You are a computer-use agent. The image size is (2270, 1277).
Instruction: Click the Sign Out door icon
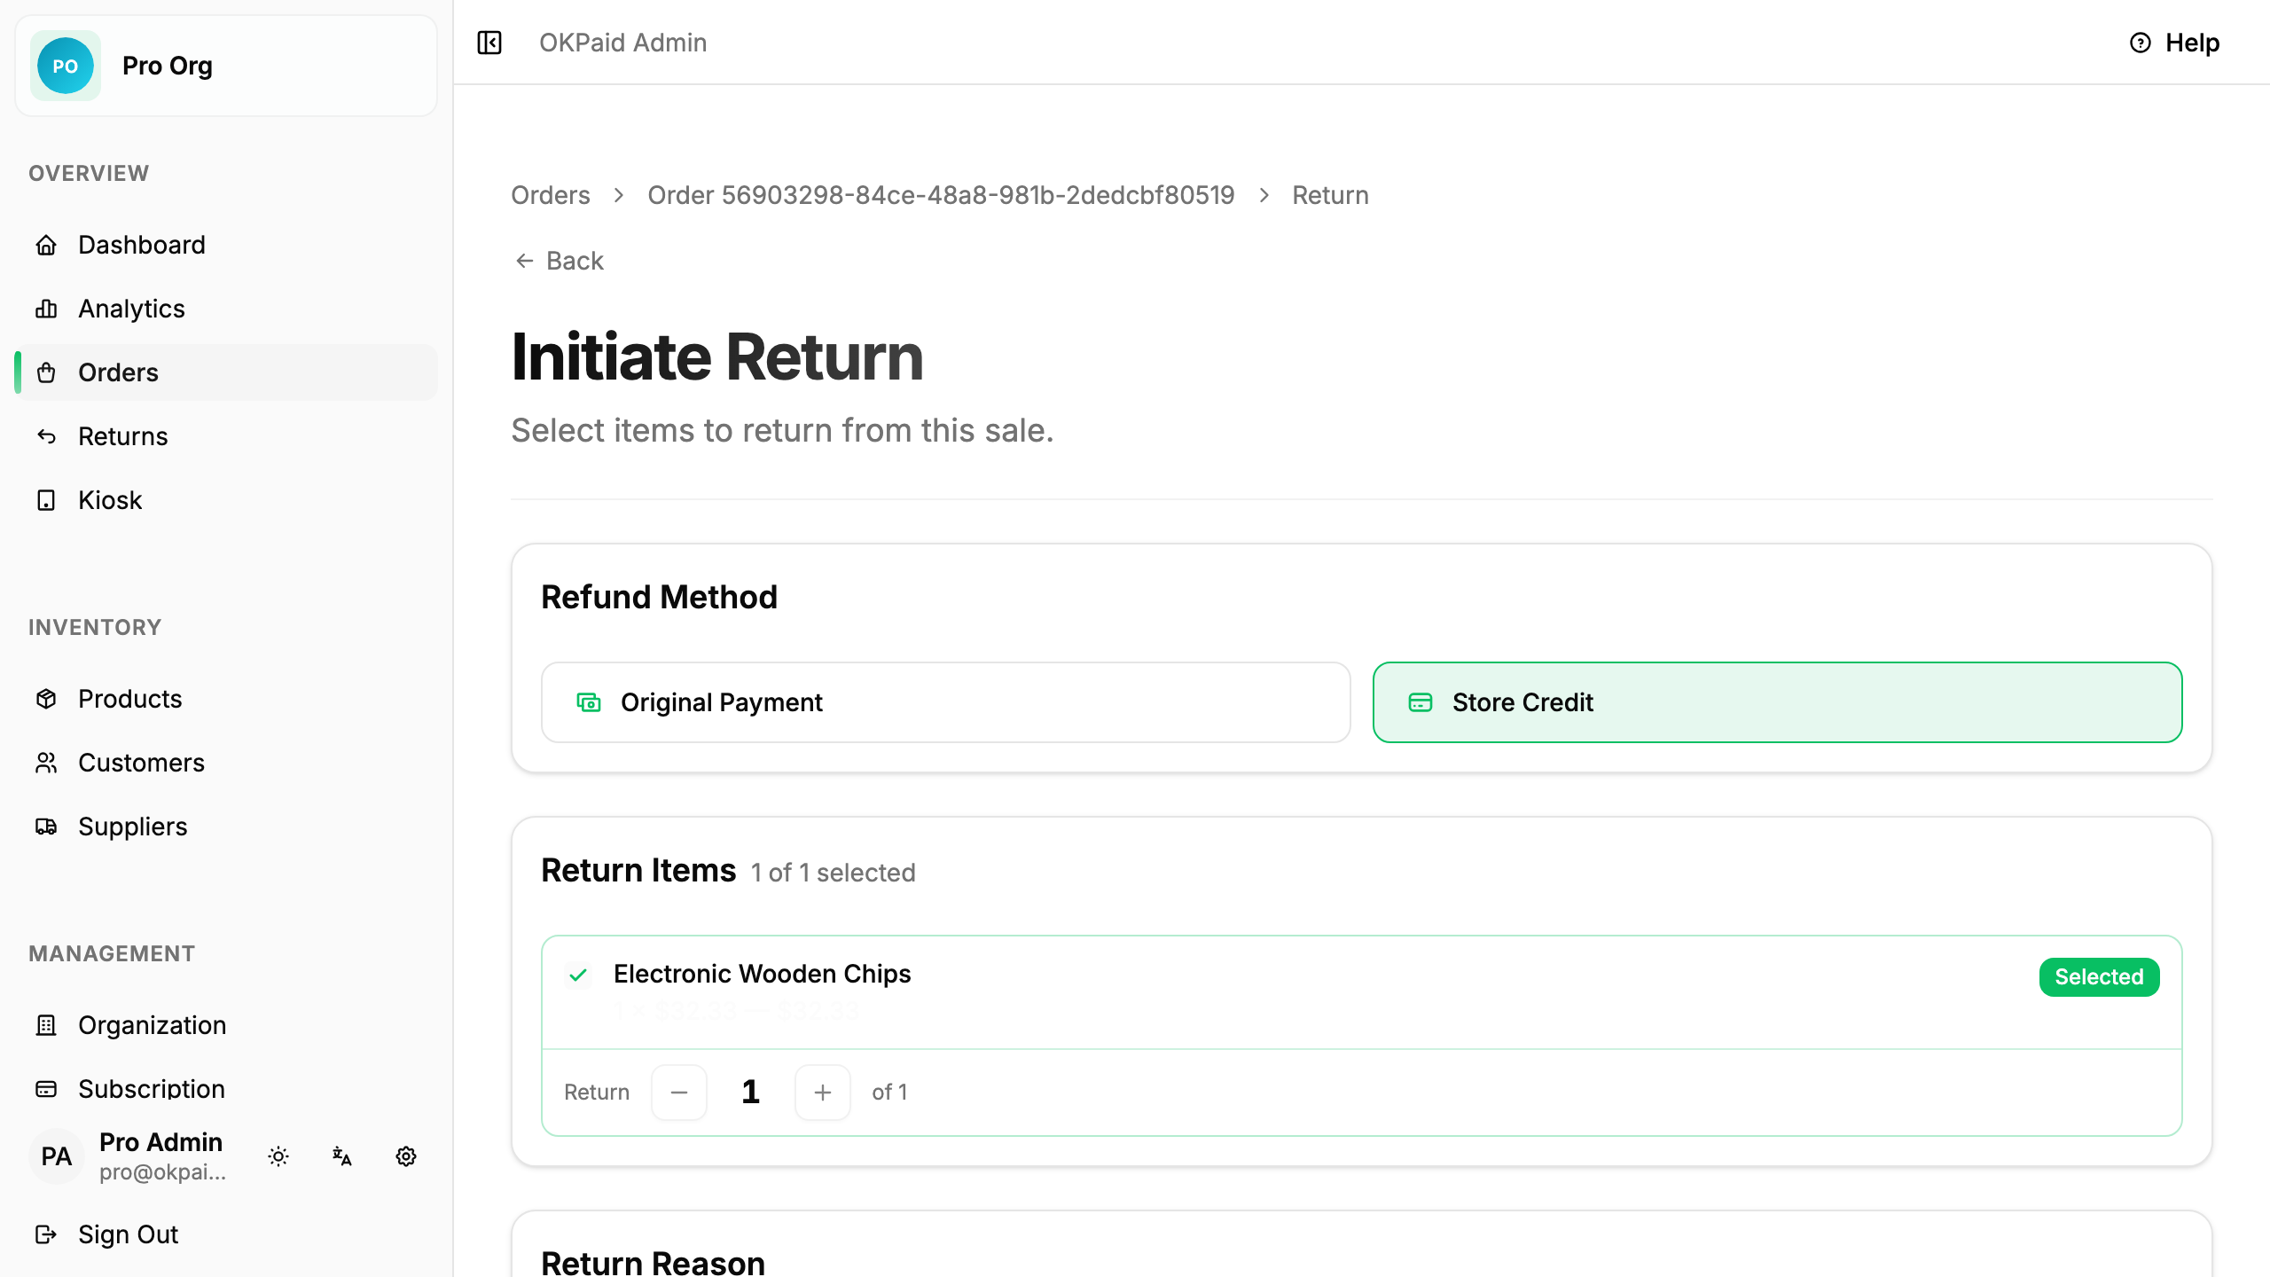[x=46, y=1234]
